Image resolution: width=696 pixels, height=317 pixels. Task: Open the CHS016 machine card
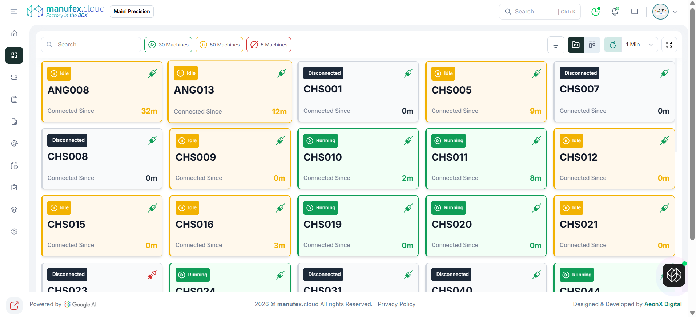point(230,226)
